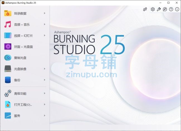Screen dimensions: 181x131
Task: Open help question mark icon
Action: (x=171, y=9)
